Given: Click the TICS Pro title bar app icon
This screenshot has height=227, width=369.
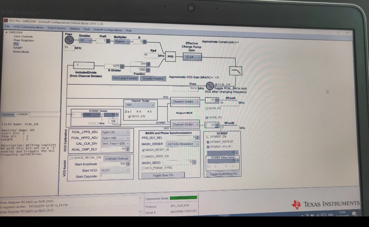Looking at the screenshot, I should click(5, 20).
